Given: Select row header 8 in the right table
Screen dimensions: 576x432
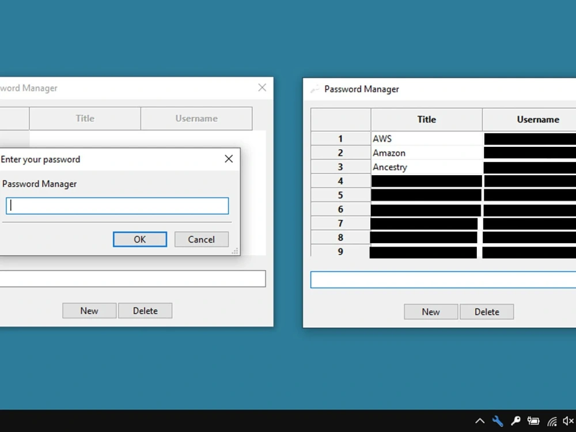Looking at the screenshot, I should pos(340,238).
